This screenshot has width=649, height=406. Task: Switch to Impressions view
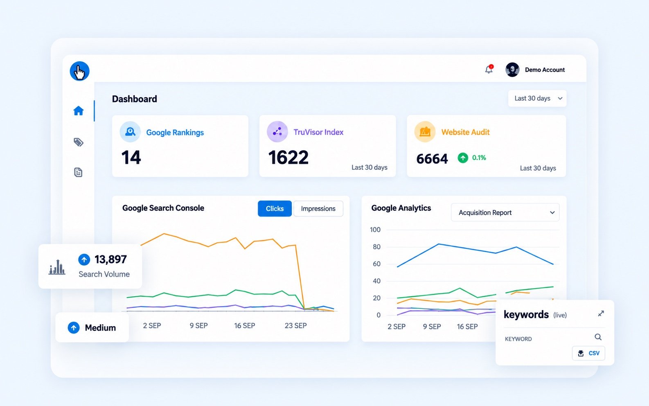pos(318,209)
